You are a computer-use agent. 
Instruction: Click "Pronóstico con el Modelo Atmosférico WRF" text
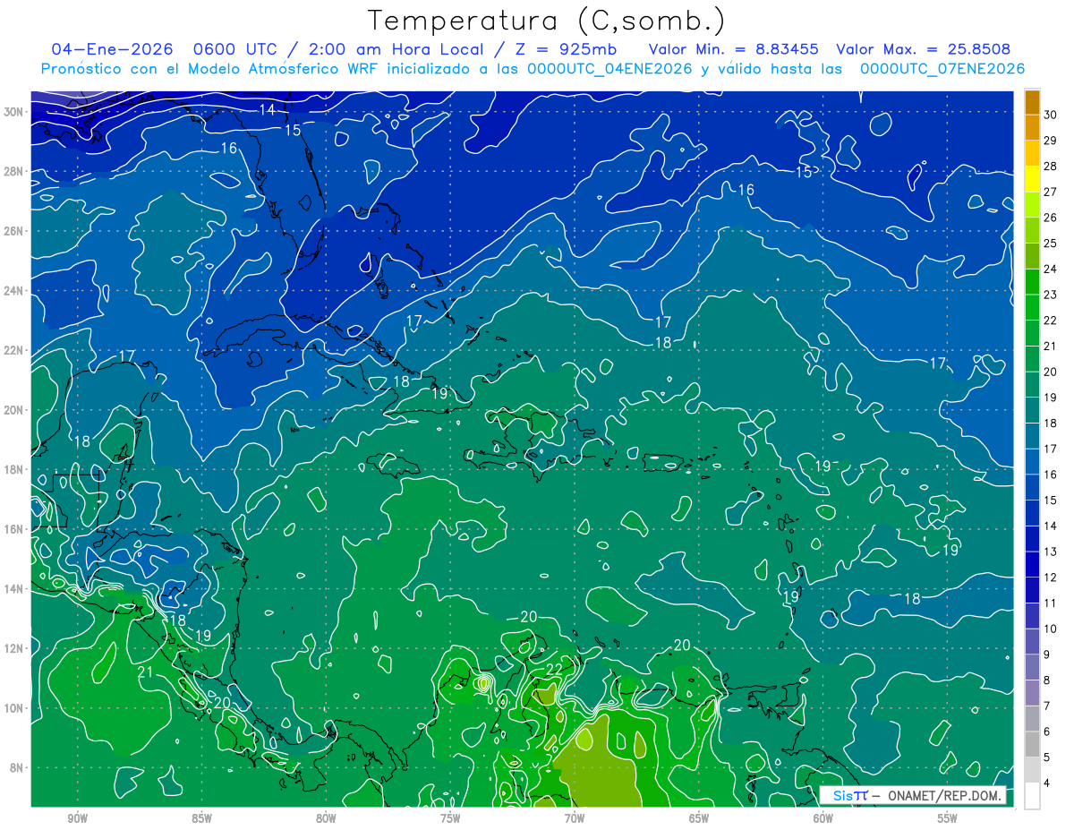(x=209, y=69)
